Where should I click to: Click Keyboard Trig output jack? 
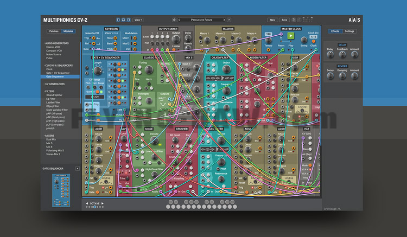tap(94, 38)
